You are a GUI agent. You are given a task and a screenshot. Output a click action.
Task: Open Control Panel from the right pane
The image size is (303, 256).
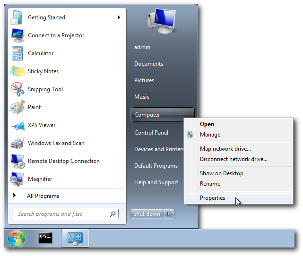(151, 133)
